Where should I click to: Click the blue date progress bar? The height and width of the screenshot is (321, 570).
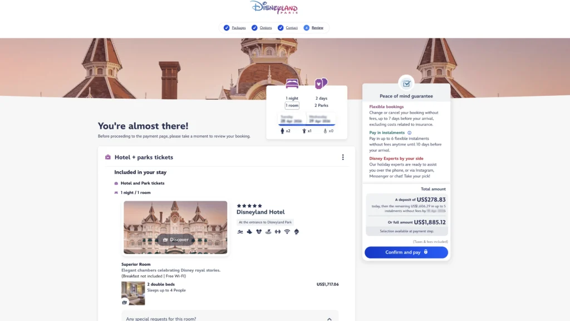coord(307,125)
